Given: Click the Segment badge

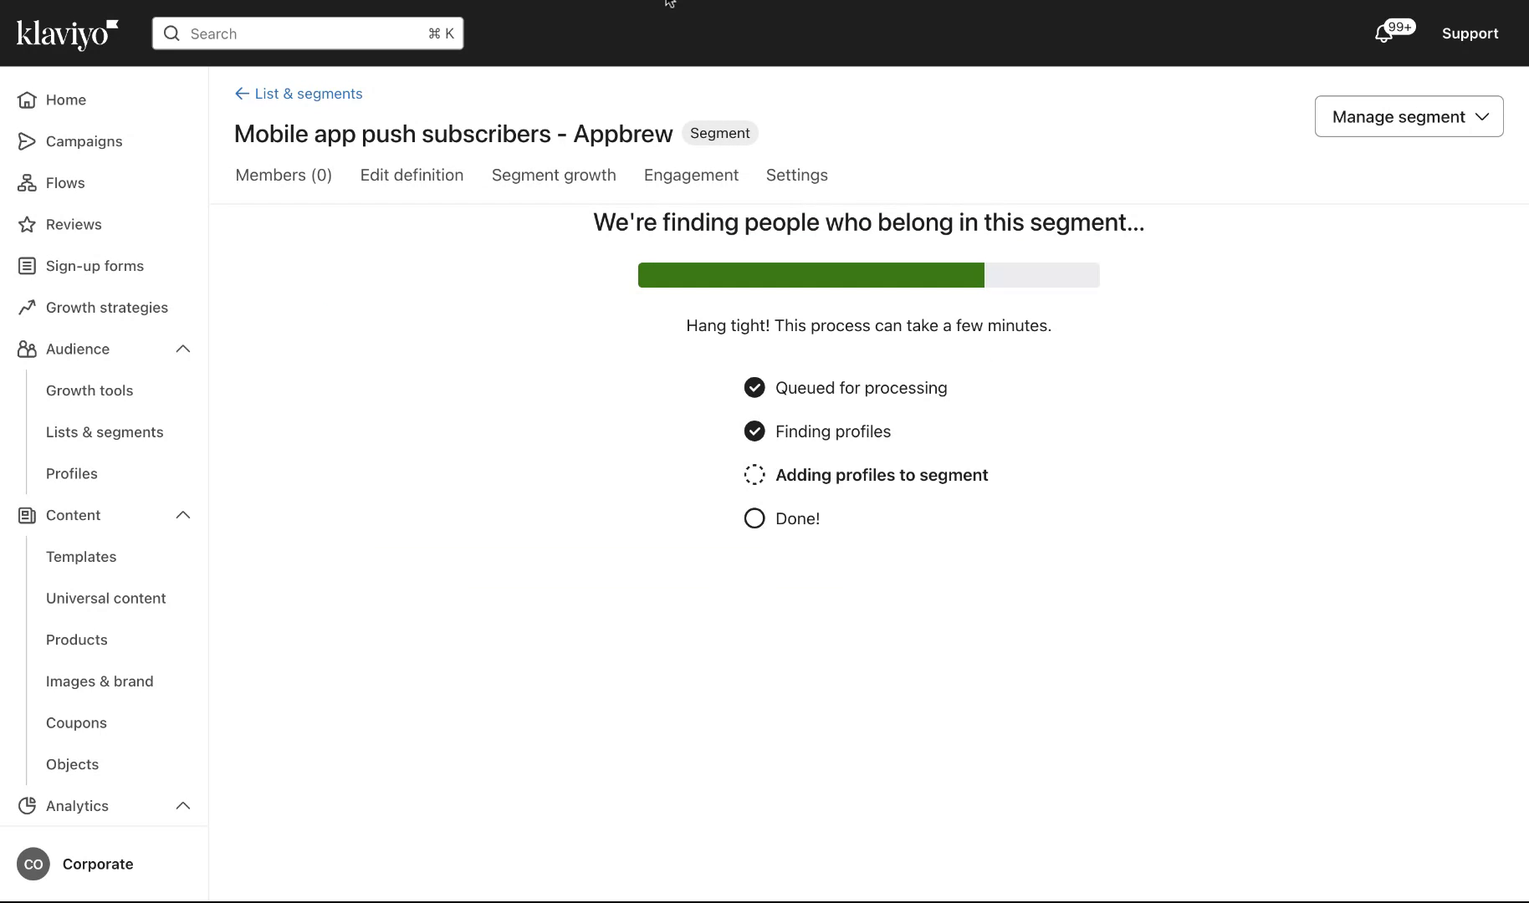Looking at the screenshot, I should pyautogui.click(x=720, y=133).
